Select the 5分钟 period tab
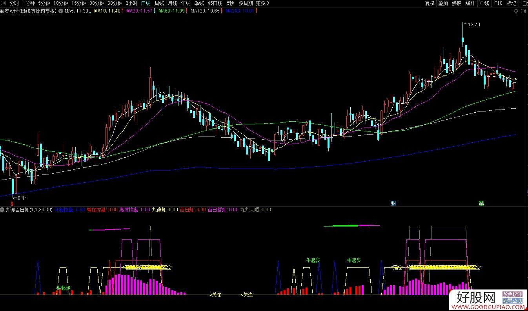 44,3
